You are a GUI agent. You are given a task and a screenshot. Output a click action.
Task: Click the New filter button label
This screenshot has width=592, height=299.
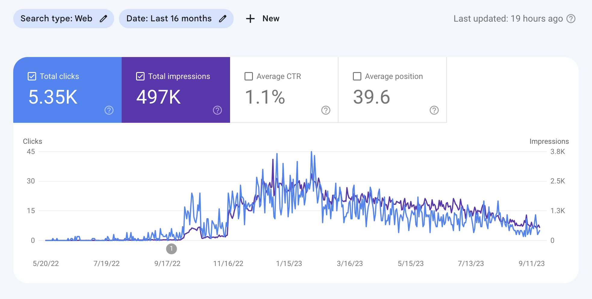click(271, 19)
